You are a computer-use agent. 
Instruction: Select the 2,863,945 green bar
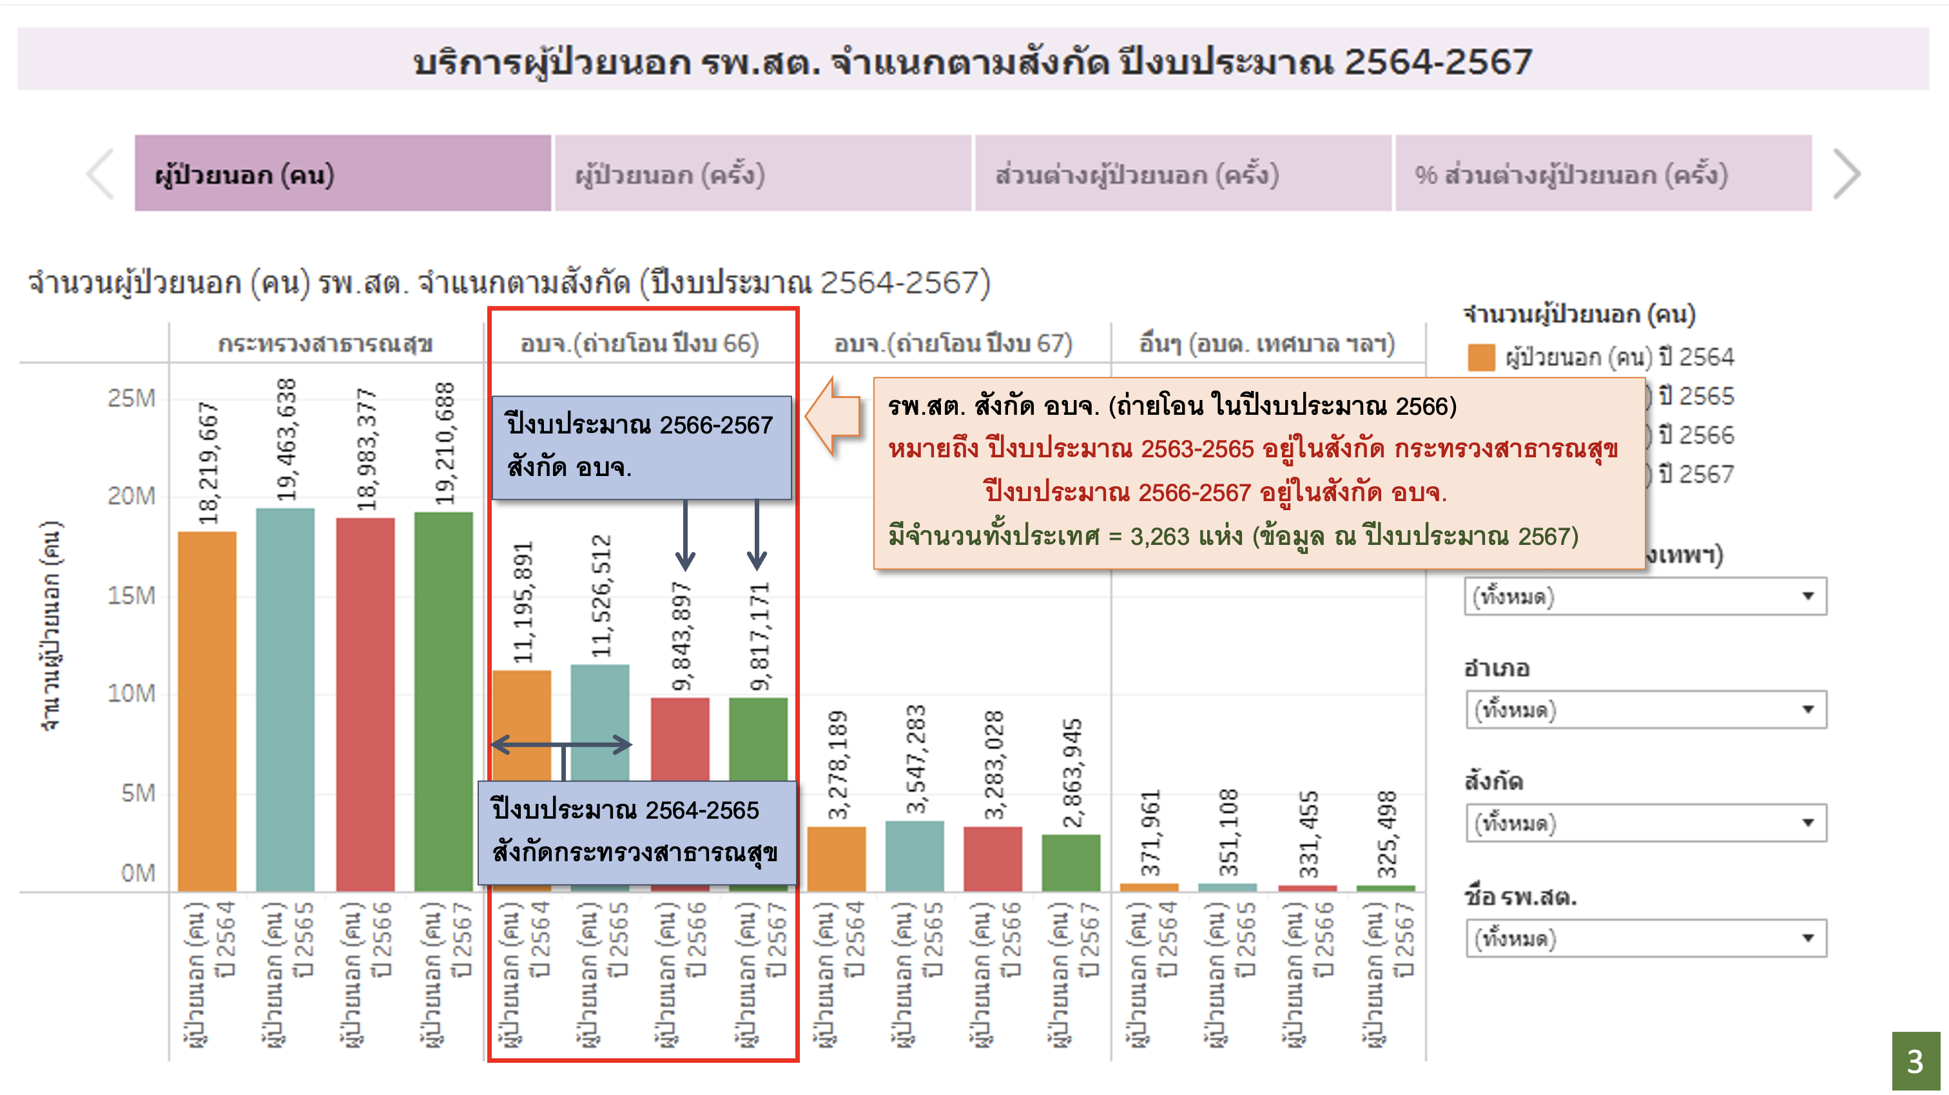click(x=1071, y=863)
